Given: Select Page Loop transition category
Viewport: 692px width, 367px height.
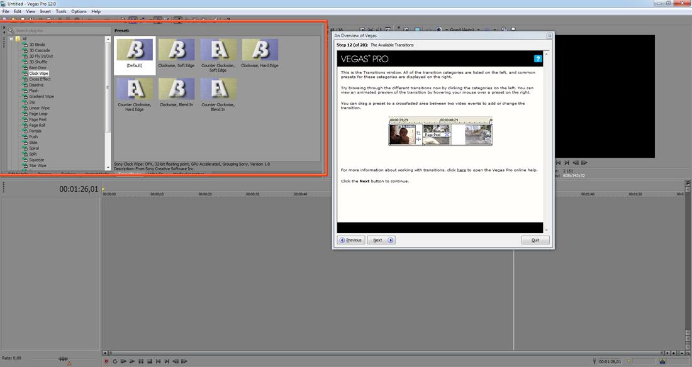Looking at the screenshot, I should click(38, 114).
